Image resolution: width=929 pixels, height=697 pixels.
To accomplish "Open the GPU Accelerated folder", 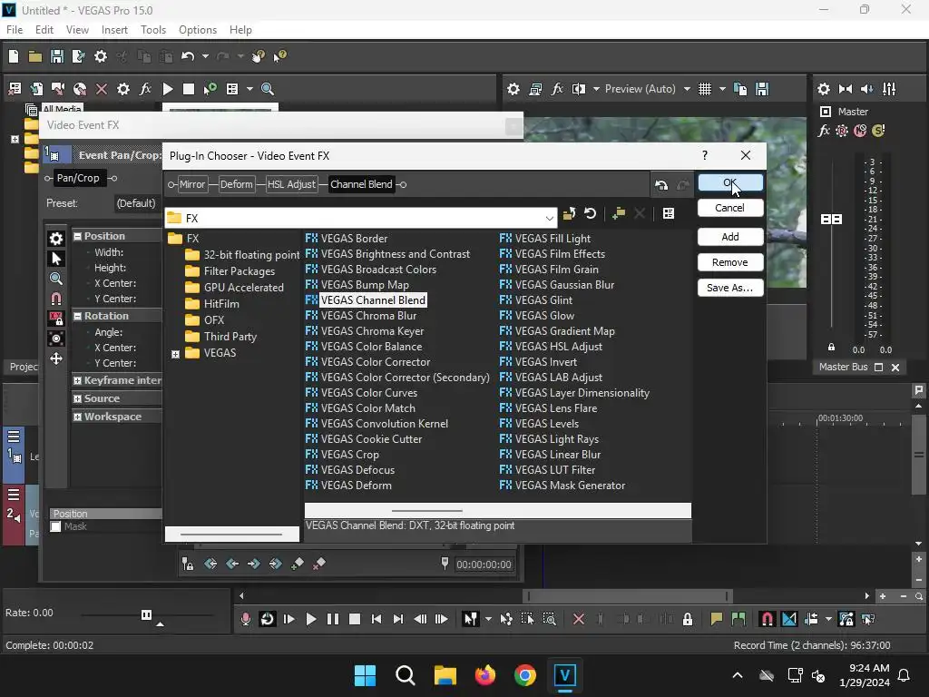I will (235, 288).
